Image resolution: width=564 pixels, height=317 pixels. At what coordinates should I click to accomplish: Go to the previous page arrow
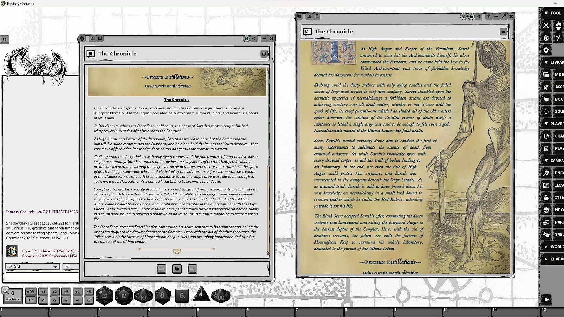click(161, 269)
